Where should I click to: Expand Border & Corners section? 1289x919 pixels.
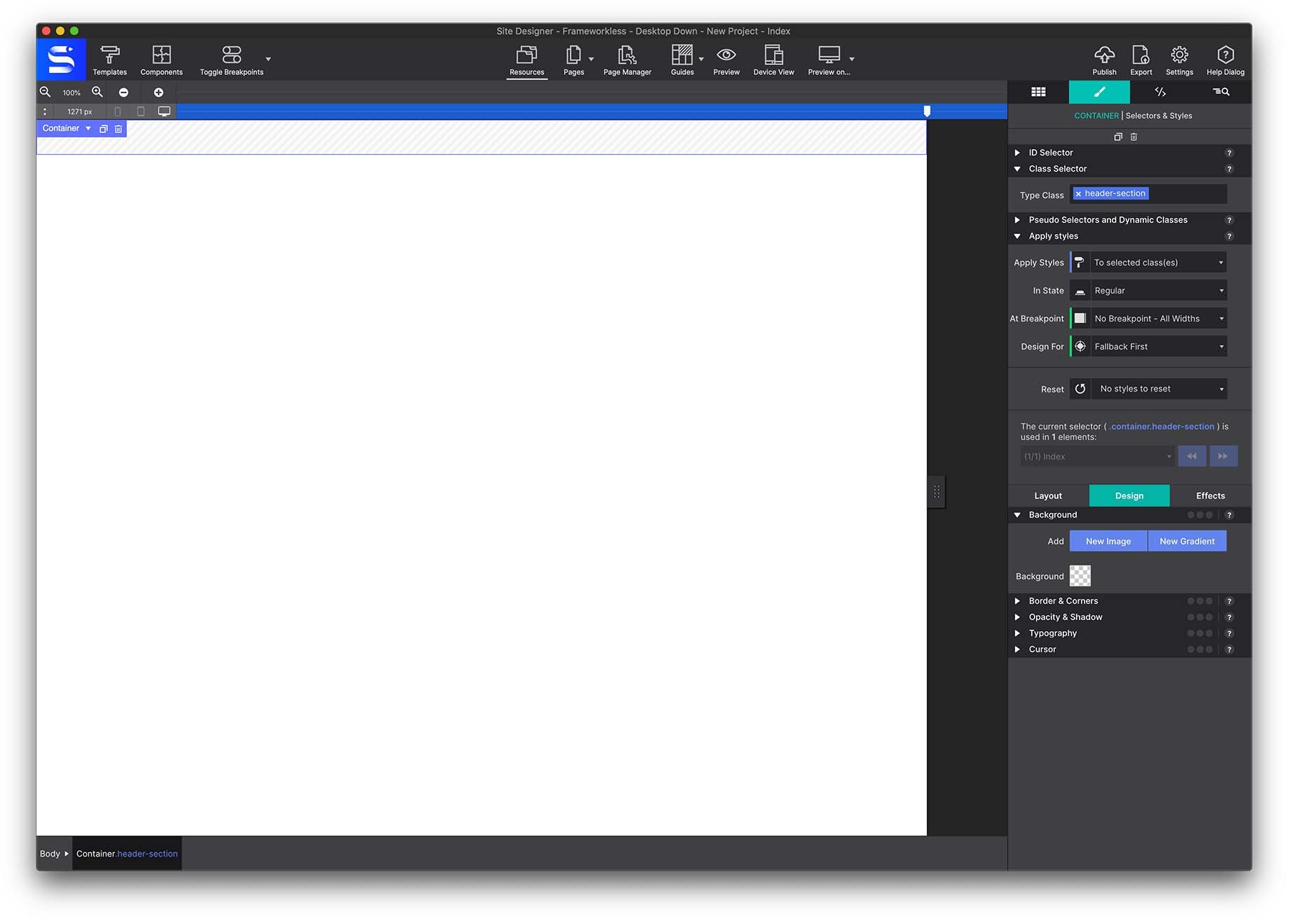pyautogui.click(x=1018, y=601)
